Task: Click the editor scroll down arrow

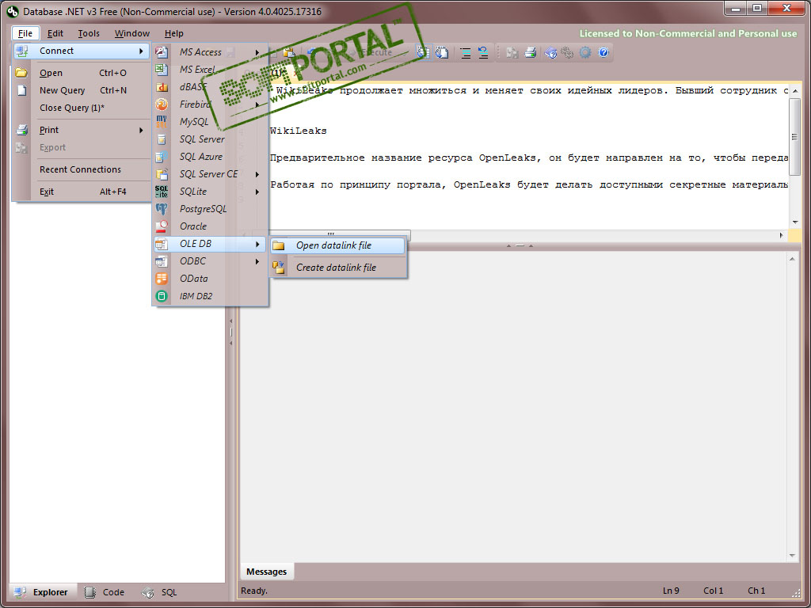Action: [794, 222]
